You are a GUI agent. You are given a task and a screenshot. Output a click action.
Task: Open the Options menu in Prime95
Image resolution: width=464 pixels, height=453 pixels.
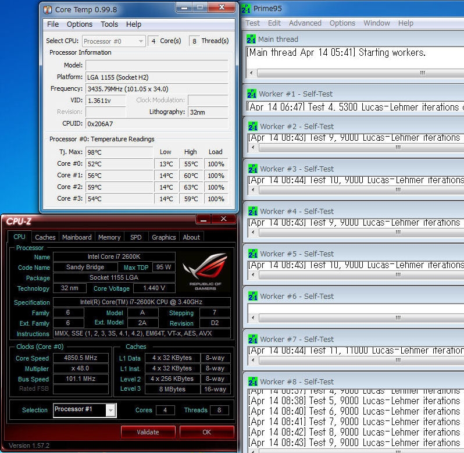342,23
